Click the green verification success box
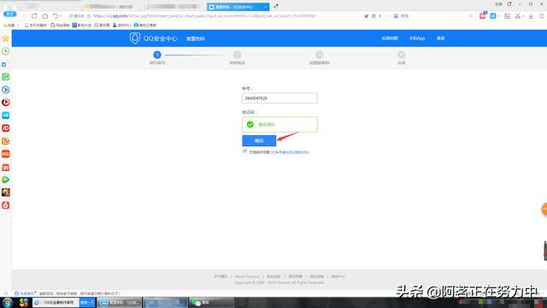Viewport: 547px width, 308px height. tap(279, 124)
